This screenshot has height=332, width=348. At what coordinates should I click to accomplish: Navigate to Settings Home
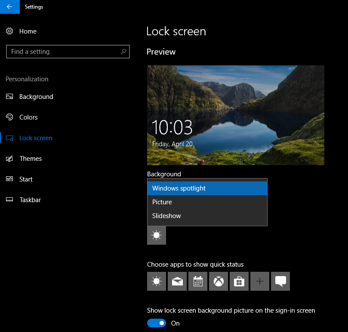pyautogui.click(x=28, y=31)
